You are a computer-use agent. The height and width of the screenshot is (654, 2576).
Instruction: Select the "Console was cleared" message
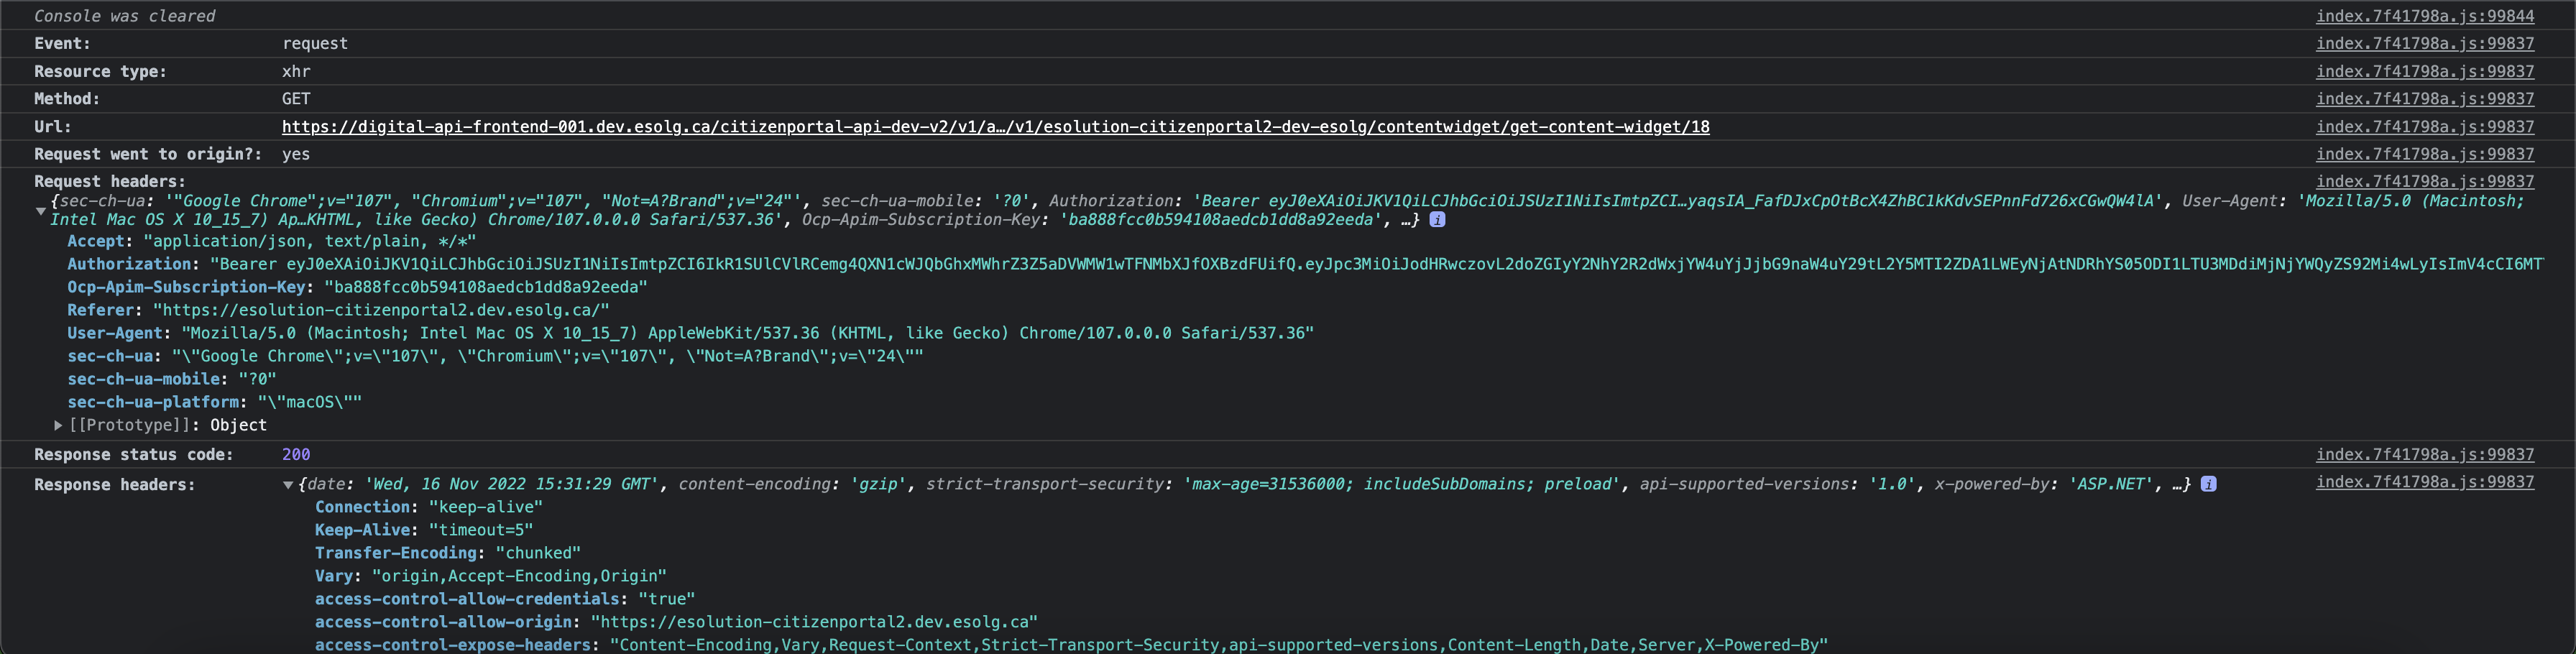point(125,16)
